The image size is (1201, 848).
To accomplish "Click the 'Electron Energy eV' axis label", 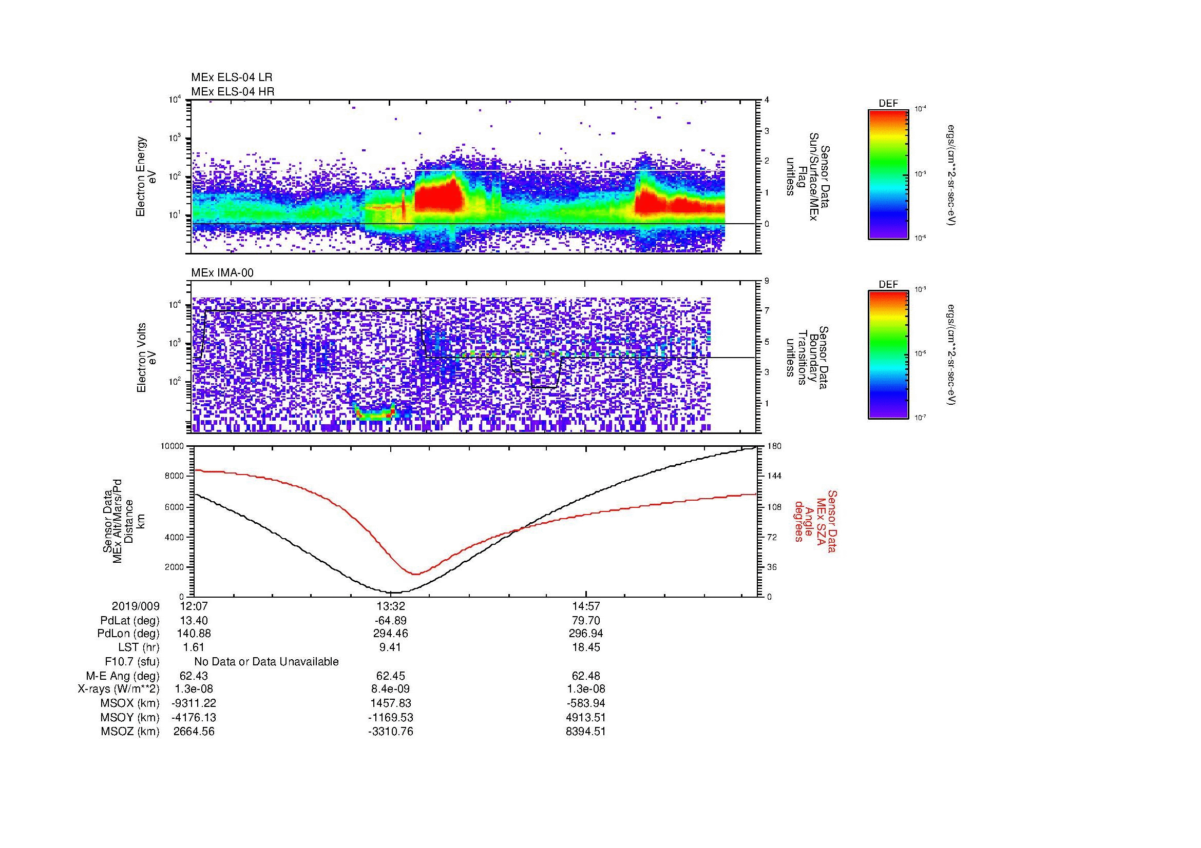I will click(146, 176).
